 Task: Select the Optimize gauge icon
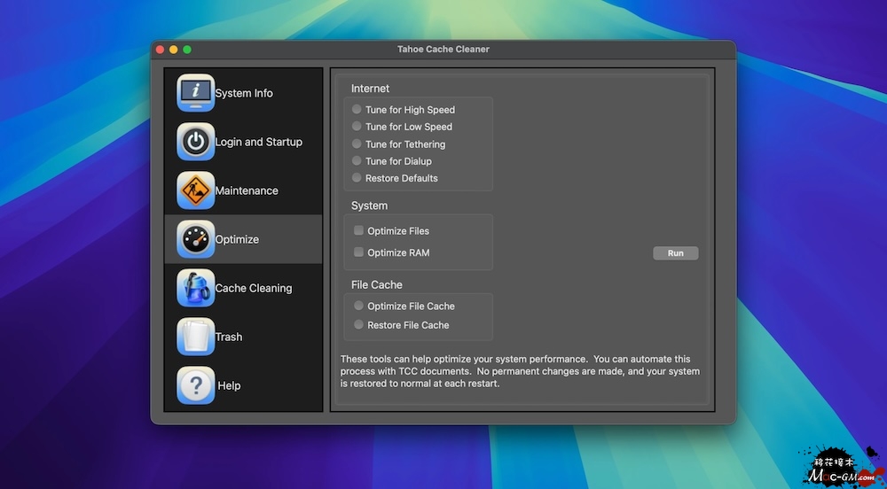195,239
